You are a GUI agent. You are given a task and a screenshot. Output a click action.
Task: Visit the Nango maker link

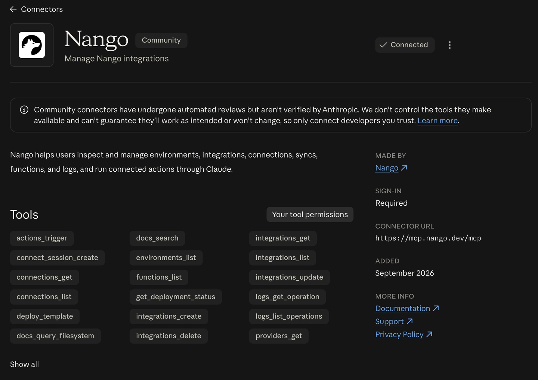tap(391, 168)
